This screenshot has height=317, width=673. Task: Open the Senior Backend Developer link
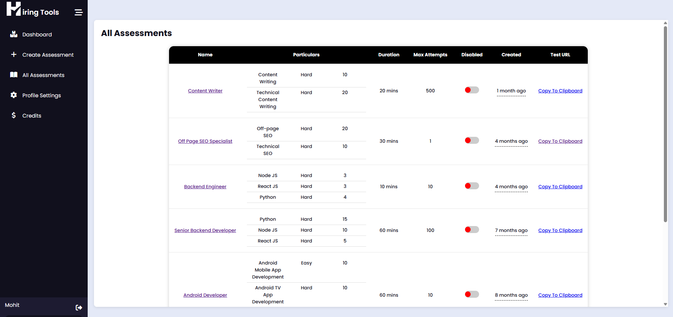click(205, 230)
